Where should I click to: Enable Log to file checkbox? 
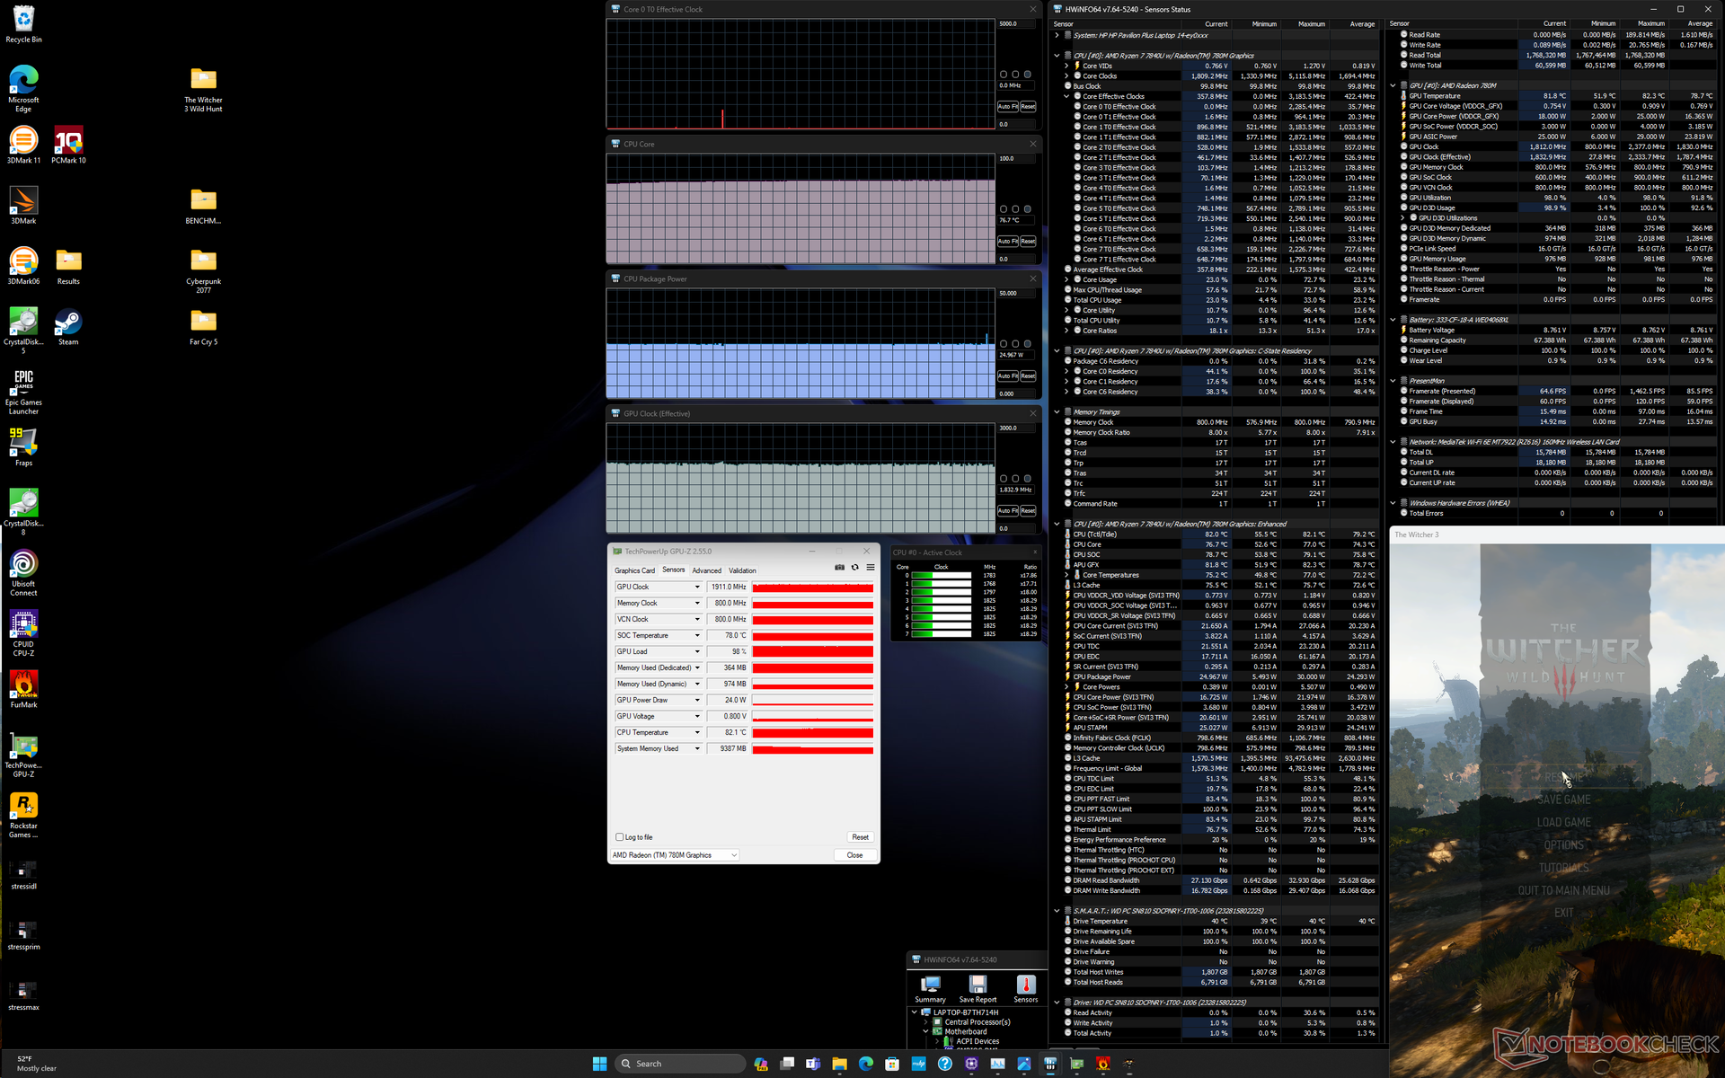pyautogui.click(x=620, y=837)
